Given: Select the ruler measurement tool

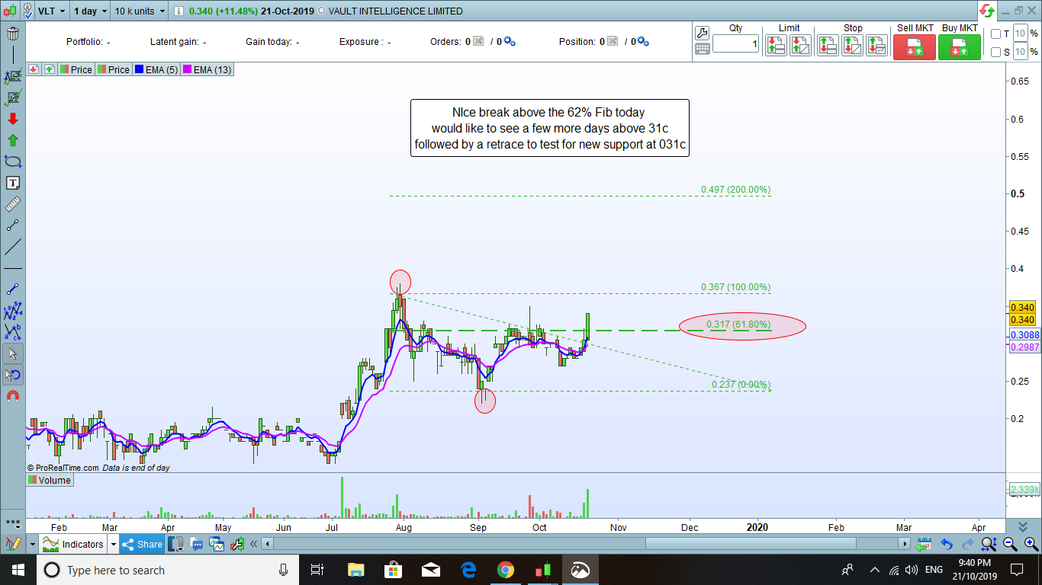Looking at the screenshot, I should 13,204.
